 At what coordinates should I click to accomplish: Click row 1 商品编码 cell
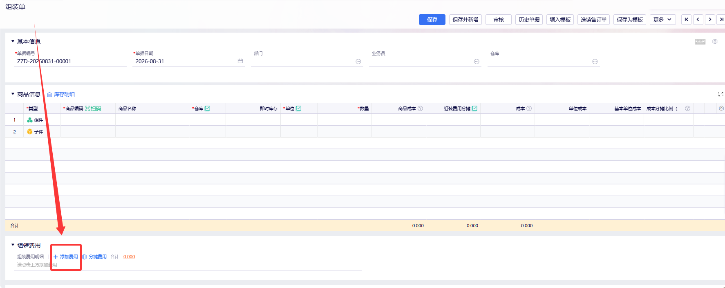pos(88,120)
